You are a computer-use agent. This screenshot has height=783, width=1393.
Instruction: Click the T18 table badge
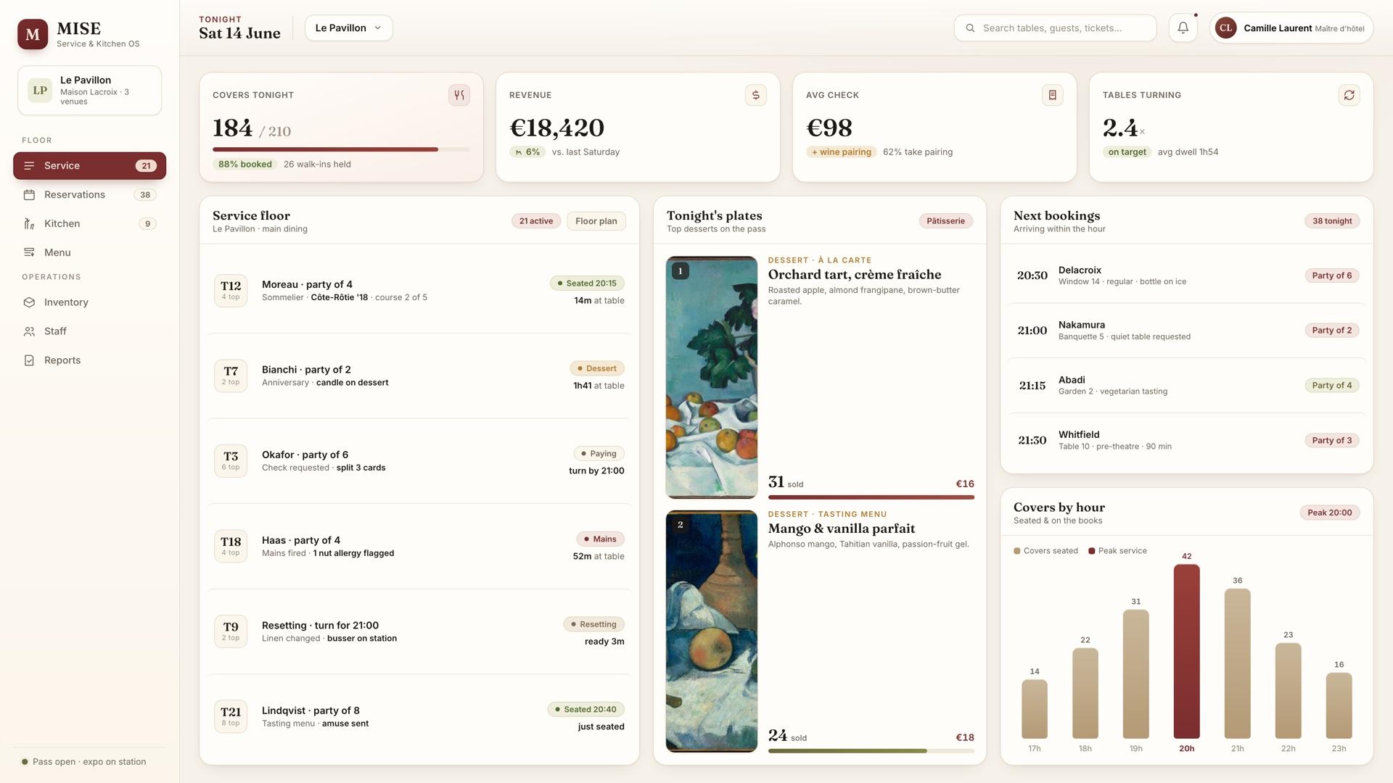pos(231,546)
